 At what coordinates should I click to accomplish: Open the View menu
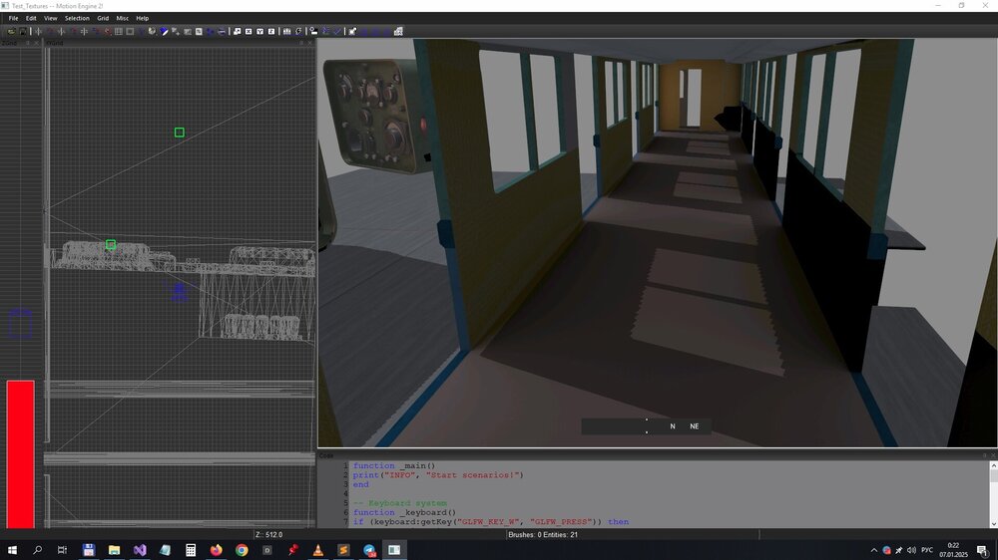(50, 18)
